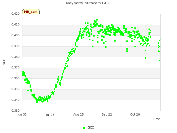
Task: Click the Aug 25 axis label
Action: point(79,114)
